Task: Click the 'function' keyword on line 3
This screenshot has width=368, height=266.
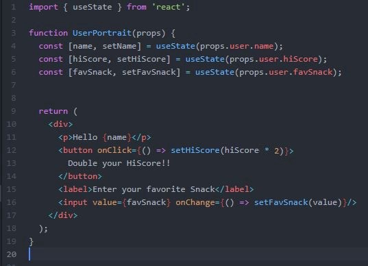Action: (x=49, y=33)
